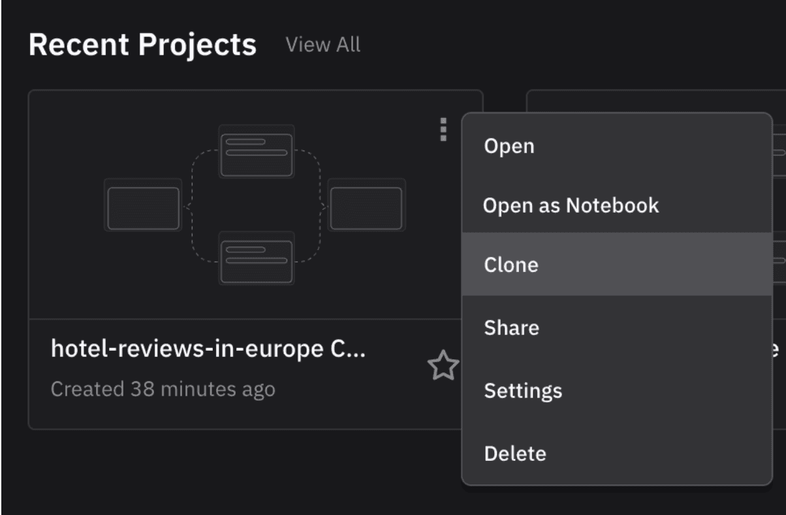This screenshot has height=515, width=786.
Task: Select Open as Notebook menu entry
Action: click(x=571, y=206)
